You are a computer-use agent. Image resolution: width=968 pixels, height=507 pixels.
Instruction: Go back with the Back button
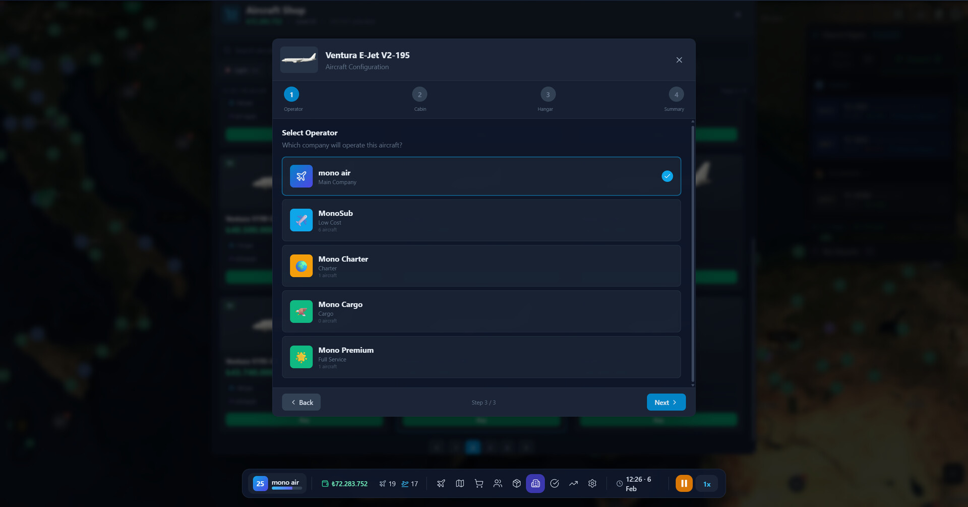pyautogui.click(x=301, y=402)
